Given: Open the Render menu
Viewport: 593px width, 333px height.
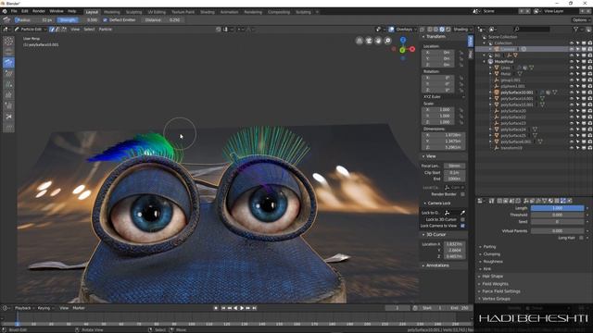Looking at the screenshot, I should click(x=39, y=11).
